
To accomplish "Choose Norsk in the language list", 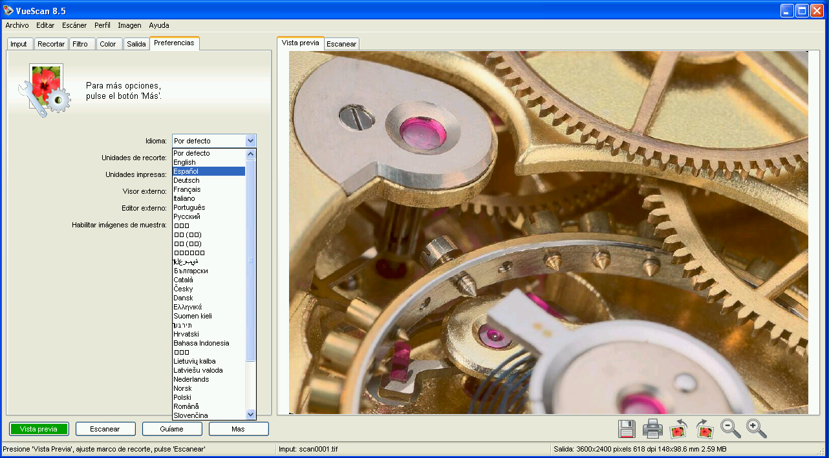I will tap(209, 388).
